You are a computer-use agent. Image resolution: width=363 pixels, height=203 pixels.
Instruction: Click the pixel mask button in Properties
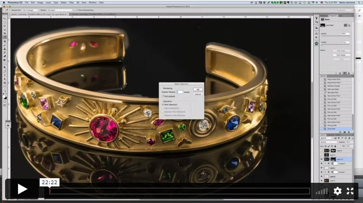tap(345, 25)
